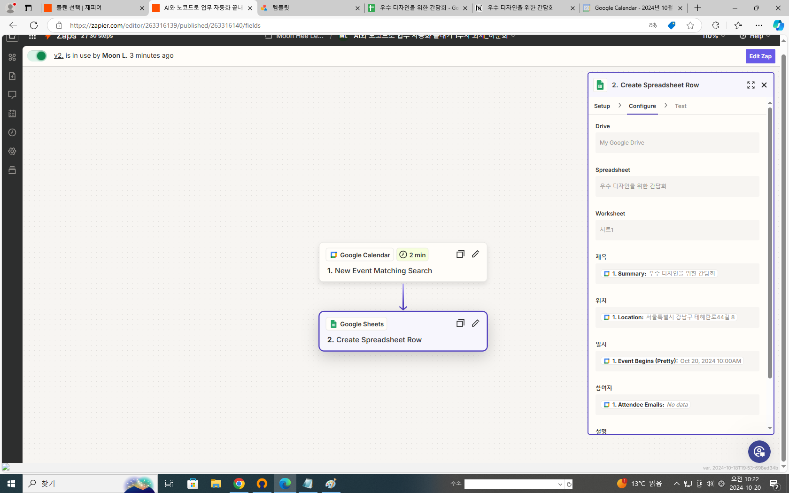789x493 pixels.
Task: Switch to the 템플릿 browser tab
Action: (310, 8)
